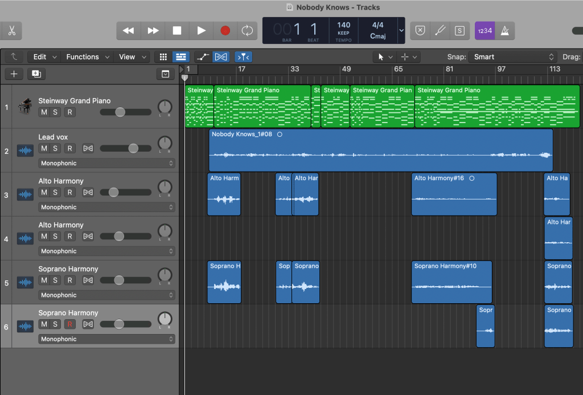Click the Duplicate Track button
583x395 pixels.
pyautogui.click(x=36, y=74)
